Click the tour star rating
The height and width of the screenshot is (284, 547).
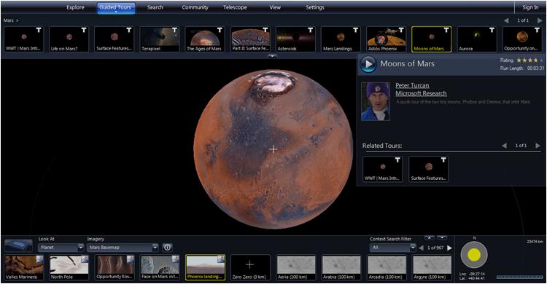[529, 60]
